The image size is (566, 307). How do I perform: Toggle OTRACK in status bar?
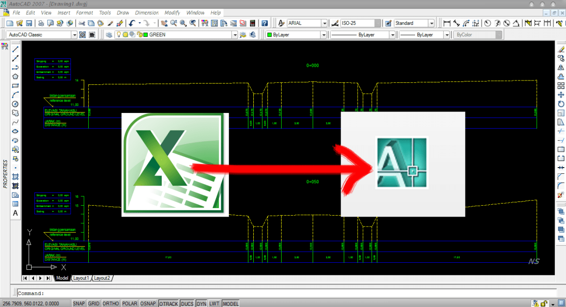coord(169,303)
